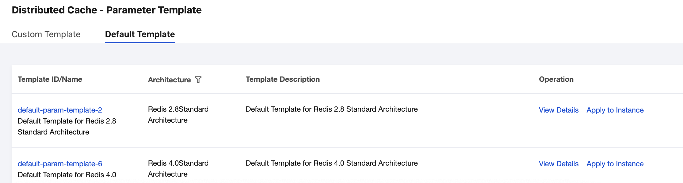The width and height of the screenshot is (683, 183).
Task: Click the Redis 4.0 row's Template Description text
Action: click(x=331, y=163)
